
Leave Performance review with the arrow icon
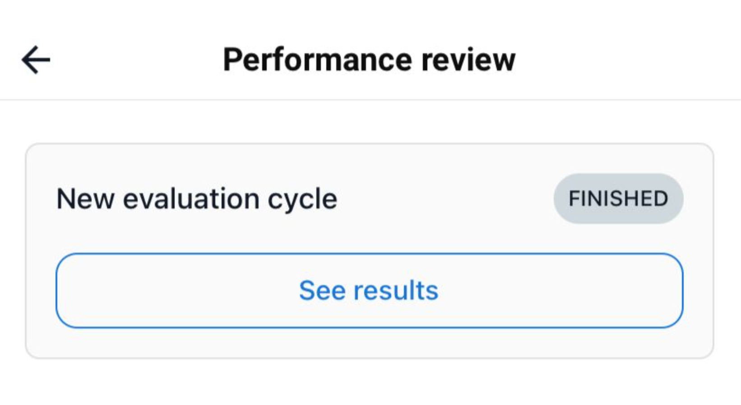(36, 60)
